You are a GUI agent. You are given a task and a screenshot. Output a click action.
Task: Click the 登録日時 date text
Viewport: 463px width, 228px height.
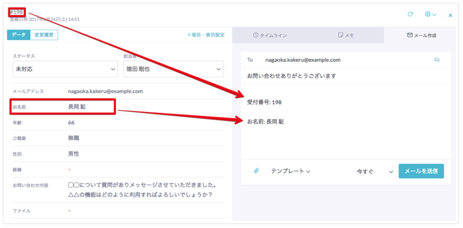pyautogui.click(x=45, y=19)
